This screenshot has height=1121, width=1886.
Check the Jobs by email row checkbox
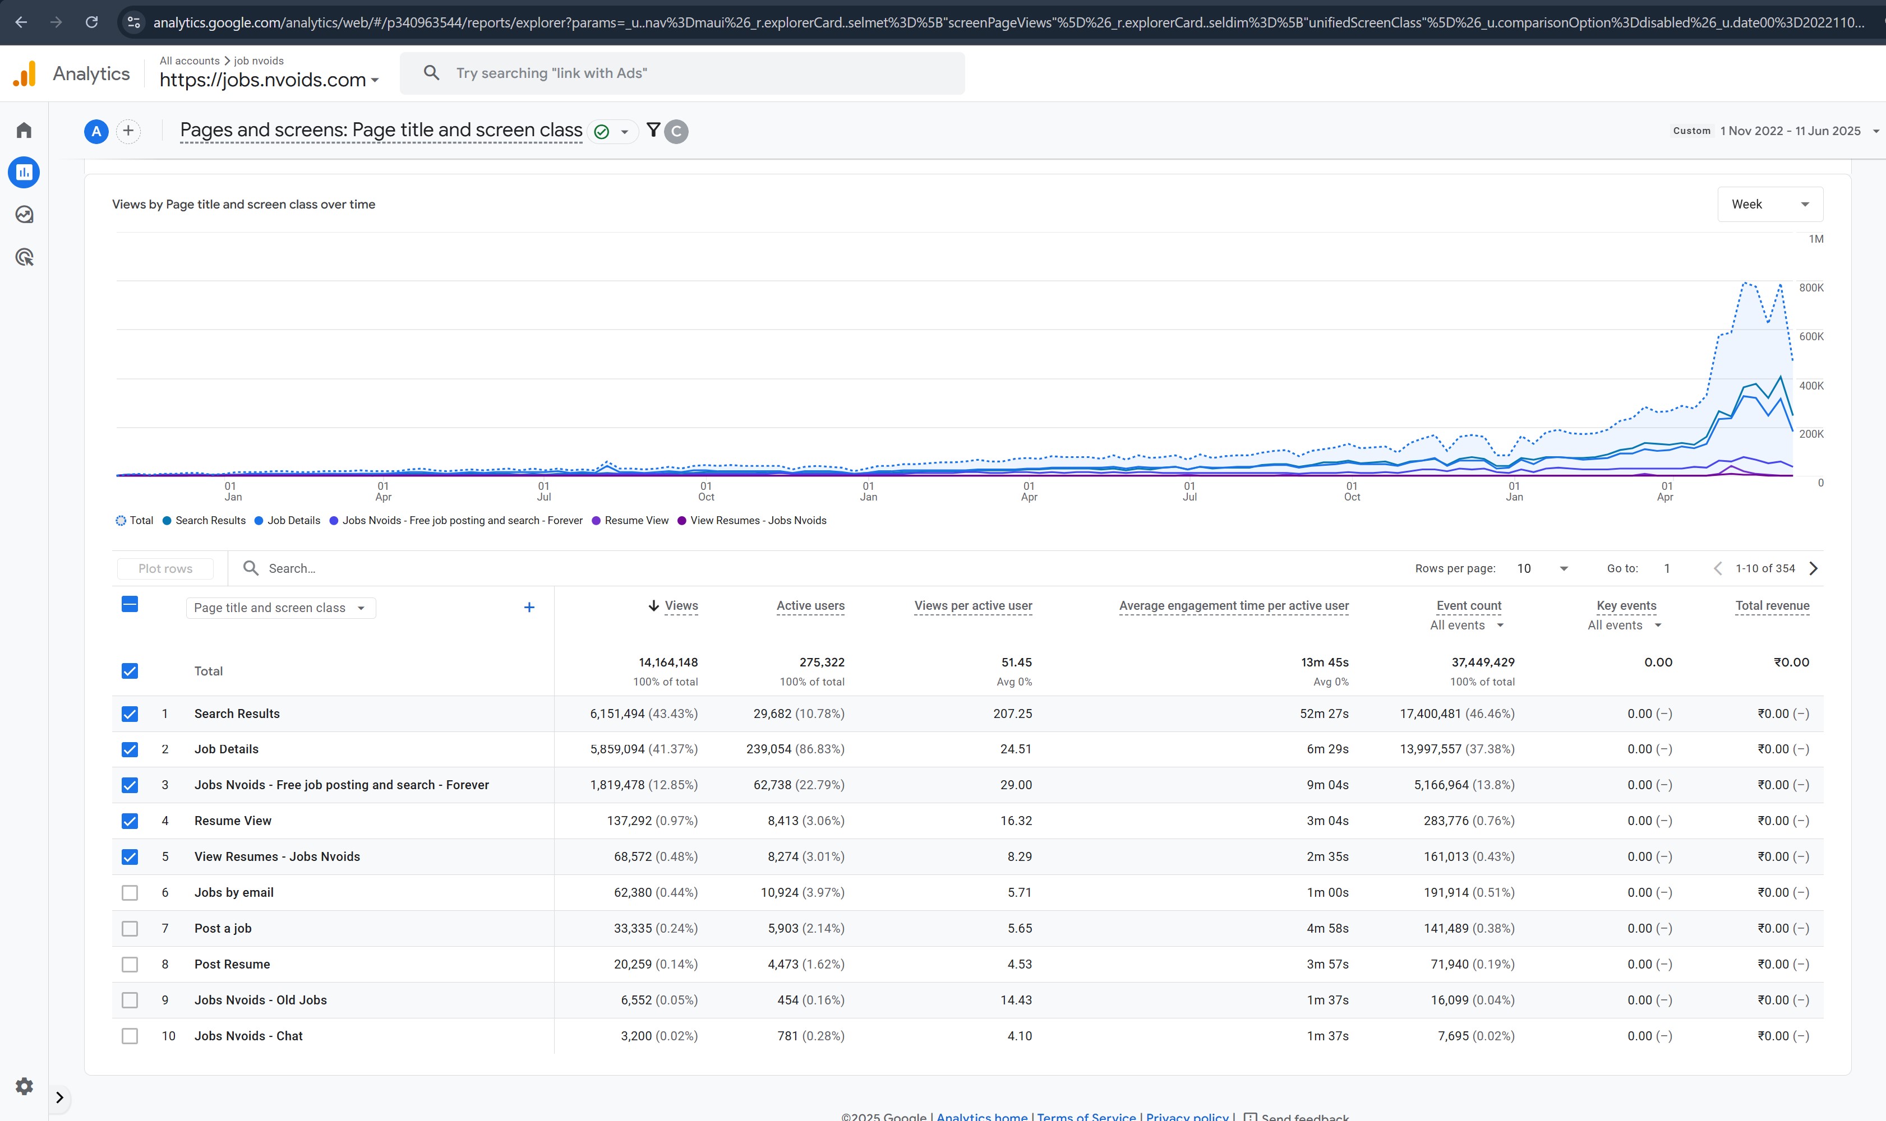[x=130, y=893]
